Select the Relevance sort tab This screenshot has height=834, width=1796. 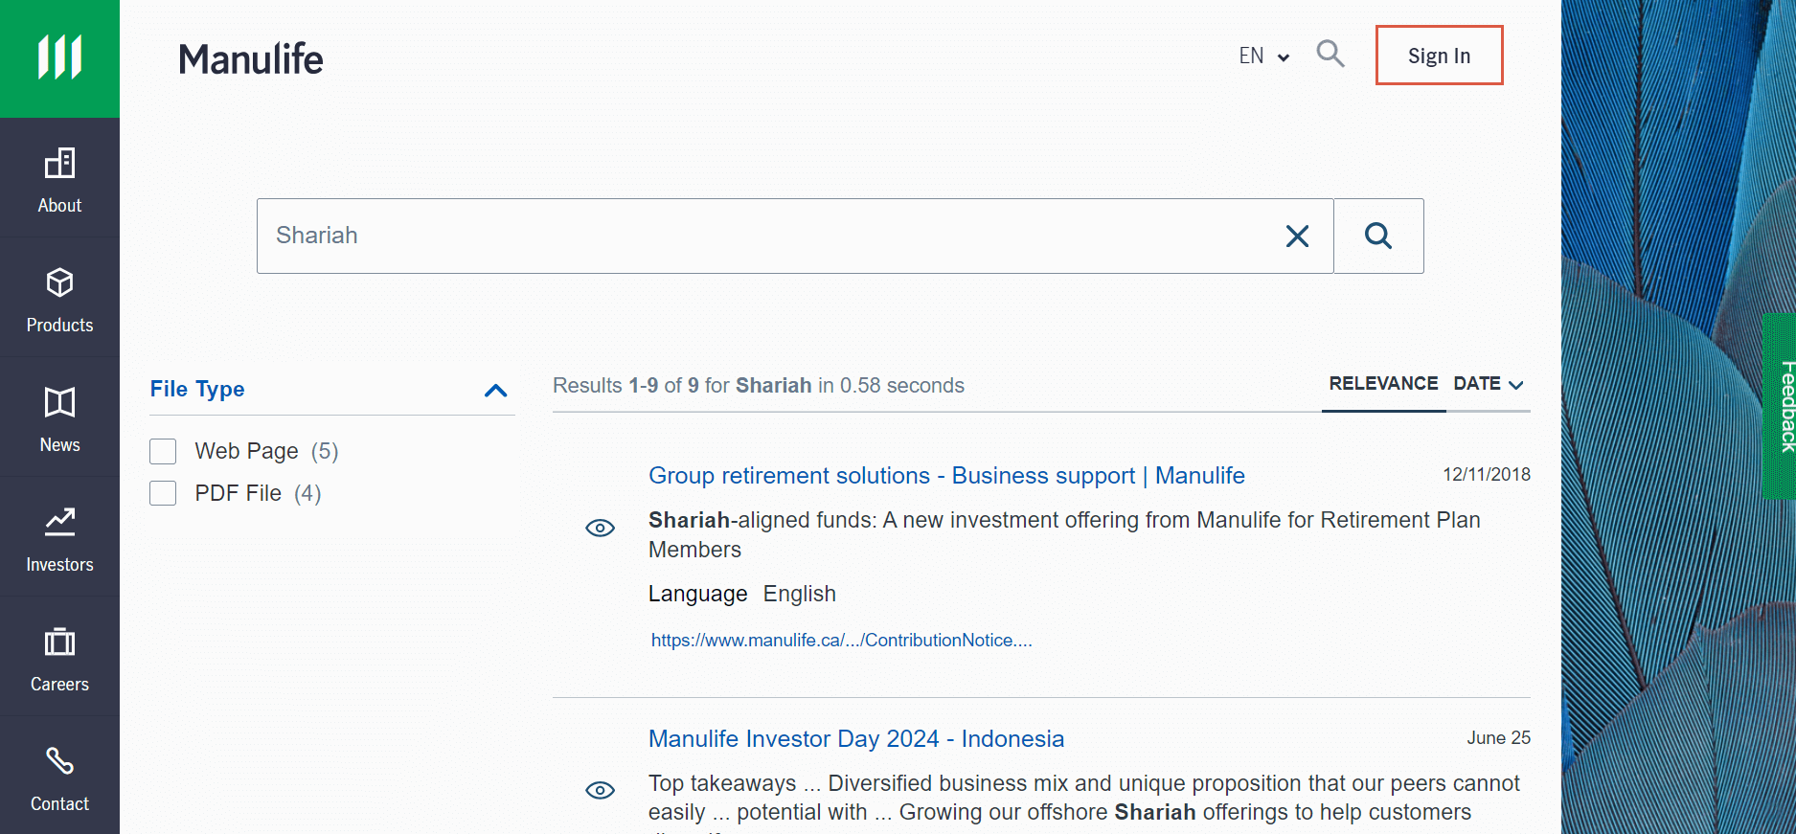[x=1383, y=383]
